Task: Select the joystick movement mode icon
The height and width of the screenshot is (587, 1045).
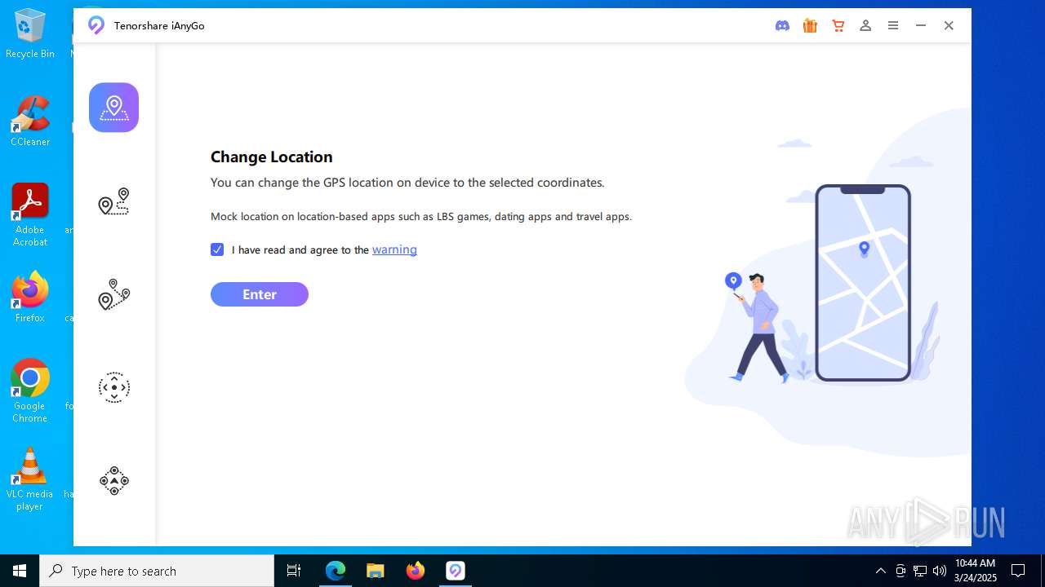Action: point(113,387)
